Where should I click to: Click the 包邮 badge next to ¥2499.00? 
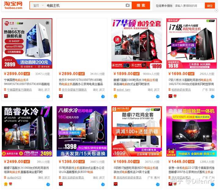click(x=27, y=162)
